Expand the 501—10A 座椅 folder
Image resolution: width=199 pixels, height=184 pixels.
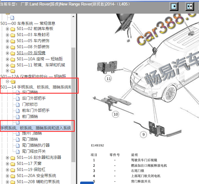click(x=7, y=59)
